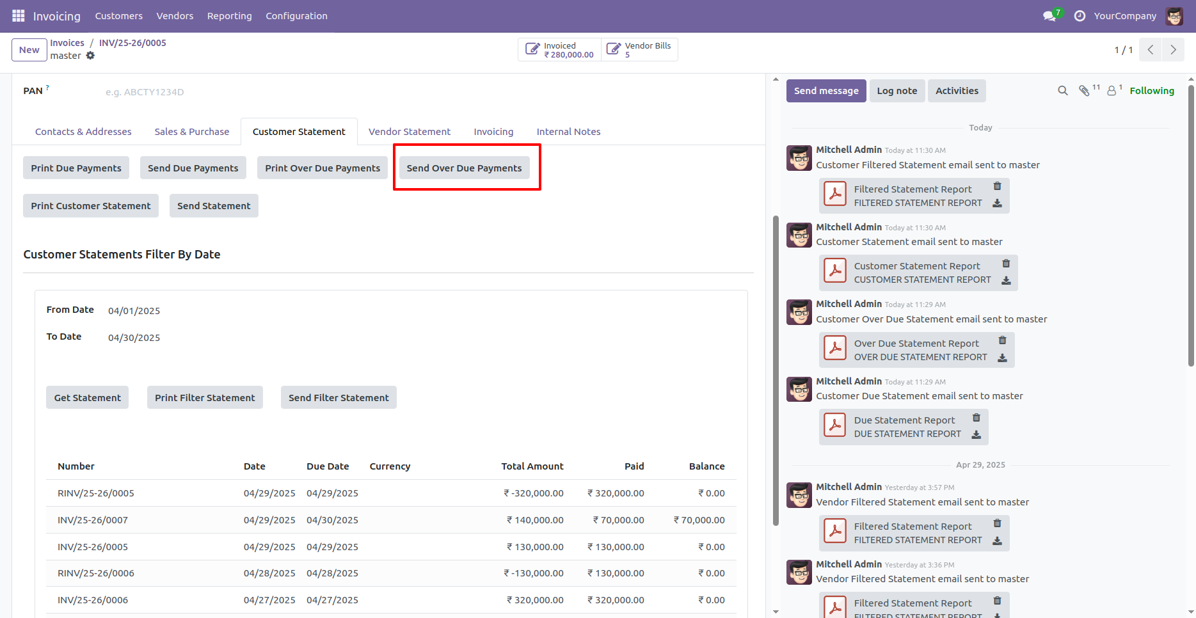View the 11 attachments via the paperclip icon
Screen dimensions: 1196x618
[1086, 90]
